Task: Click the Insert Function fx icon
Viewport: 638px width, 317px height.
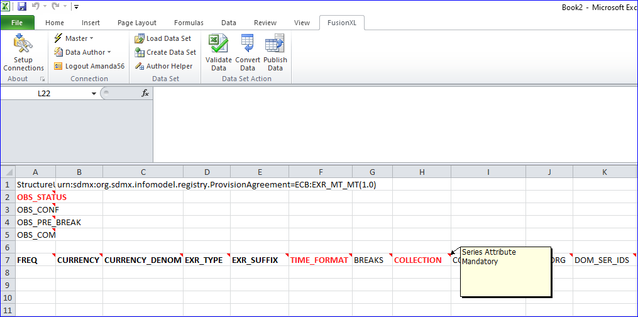Action: click(145, 93)
